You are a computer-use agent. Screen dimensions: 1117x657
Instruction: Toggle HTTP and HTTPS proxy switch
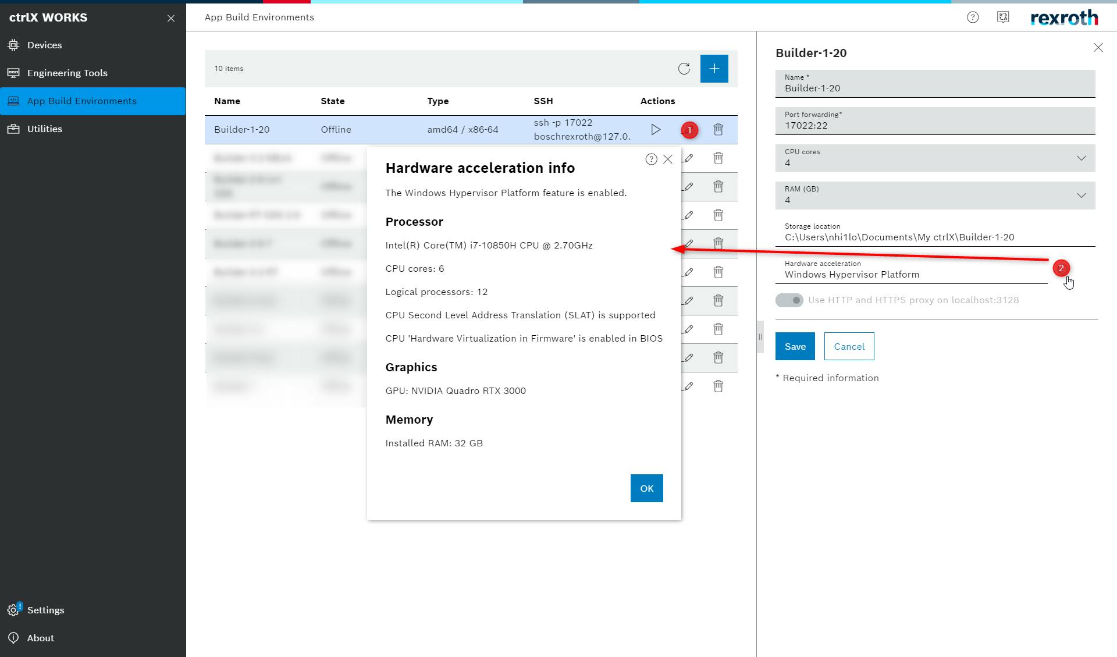789,300
